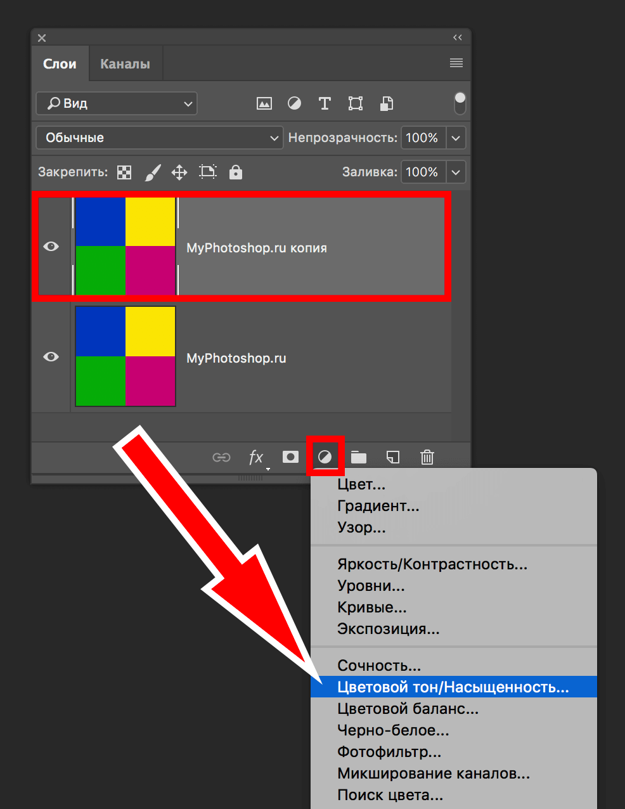This screenshot has width=625, height=809.
Task: Hide the bottom MyPhotoshop.ru layer
Action: [x=51, y=357]
